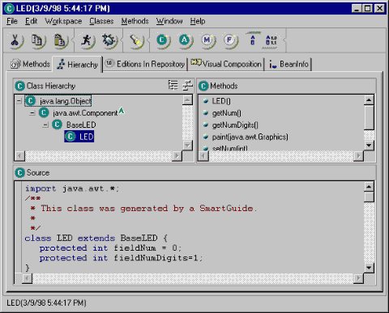Click the Search flashlight toolbar icon
Image resolution: width=389 pixels, height=313 pixels.
pos(136,40)
